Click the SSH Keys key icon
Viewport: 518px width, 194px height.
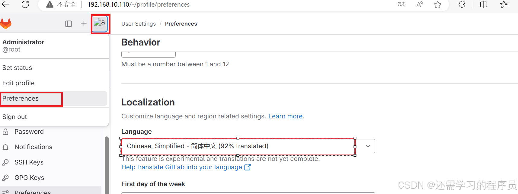click(x=5, y=162)
